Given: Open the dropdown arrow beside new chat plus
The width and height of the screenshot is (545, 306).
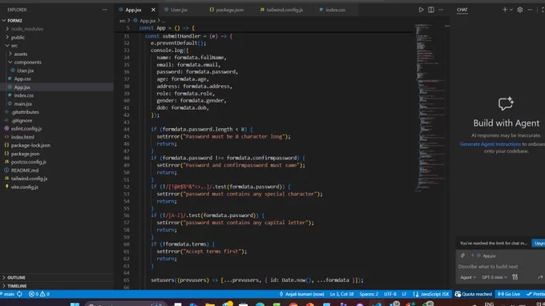Looking at the screenshot, I should (x=511, y=10).
